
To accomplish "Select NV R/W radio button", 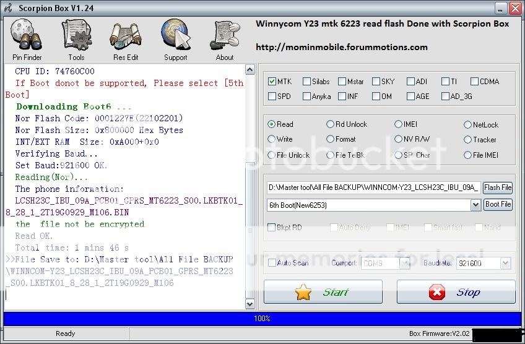I will pos(398,139).
